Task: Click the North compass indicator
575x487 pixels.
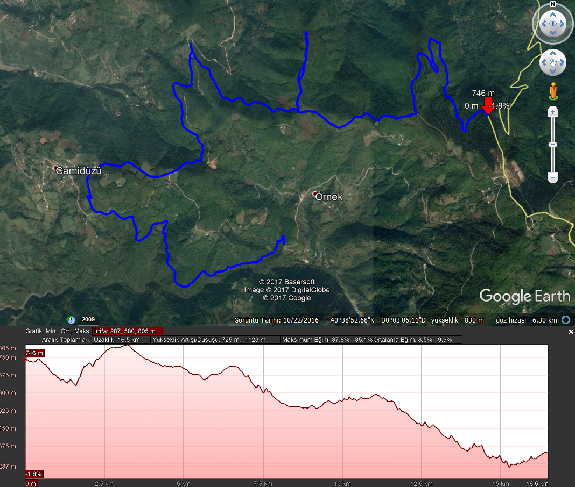Action: click(x=552, y=4)
